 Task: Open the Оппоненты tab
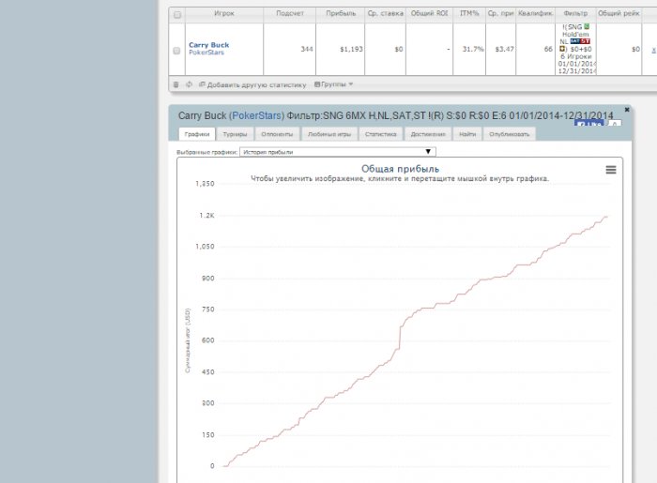(x=279, y=134)
